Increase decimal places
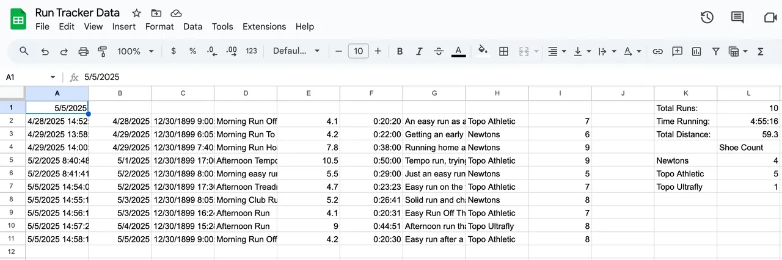Image resolution: width=782 pixels, height=260 pixels. [x=232, y=51]
